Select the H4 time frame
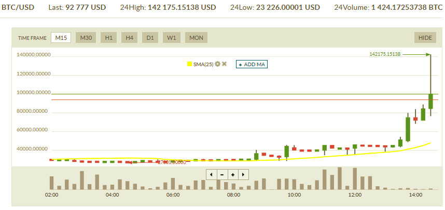Viewport: 445px width, 210px height. pos(129,38)
